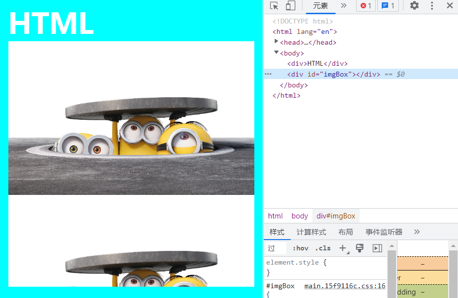Switch to the 布局 tab
The width and height of the screenshot is (458, 298).
[345, 232]
